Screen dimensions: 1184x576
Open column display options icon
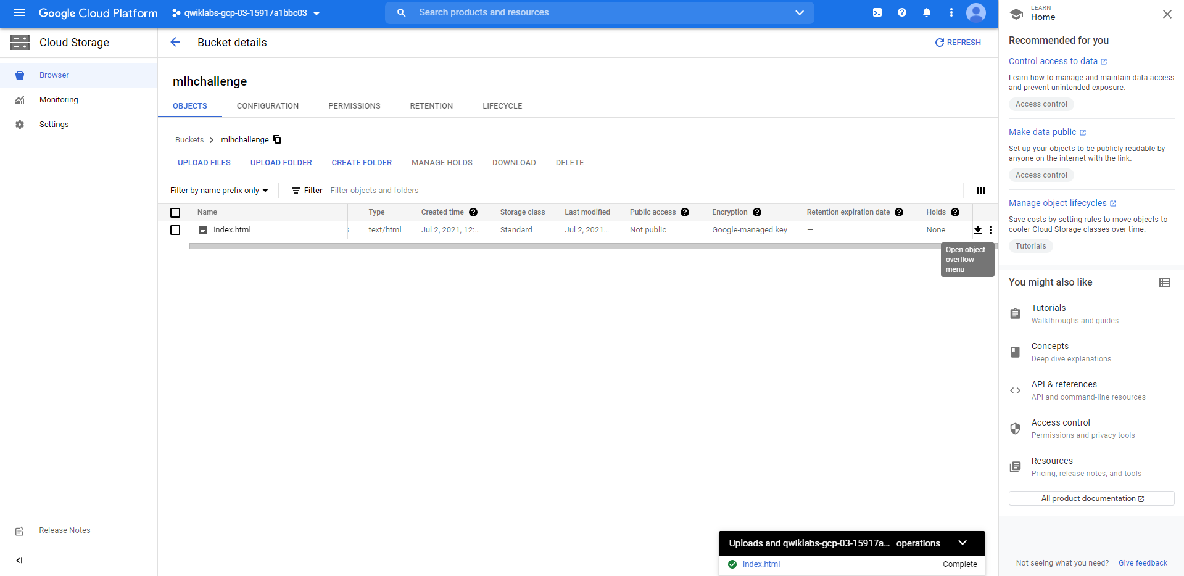(981, 191)
